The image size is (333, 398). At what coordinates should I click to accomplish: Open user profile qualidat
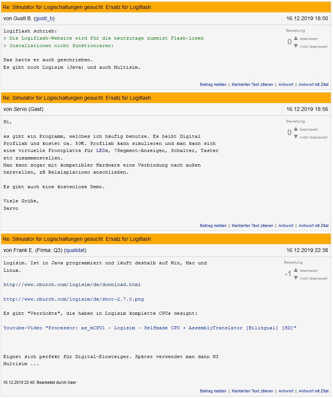click(75, 250)
